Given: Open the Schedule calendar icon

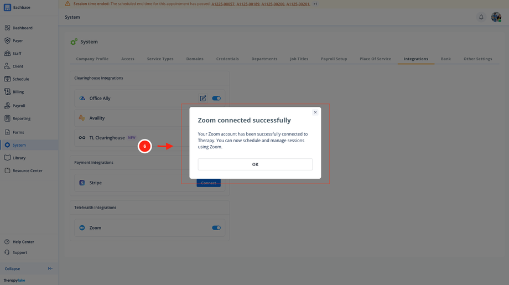Looking at the screenshot, I should (7, 79).
